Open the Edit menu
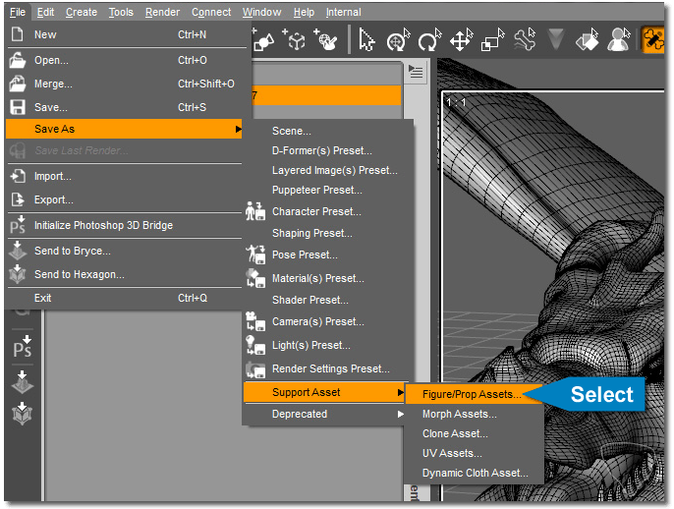The height and width of the screenshot is (509, 674). [45, 12]
